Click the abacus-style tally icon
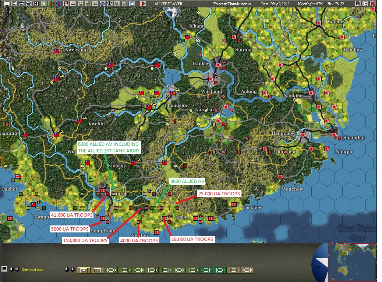Image resolution: width=382 pixels, height=282 pixels. [124, 3]
